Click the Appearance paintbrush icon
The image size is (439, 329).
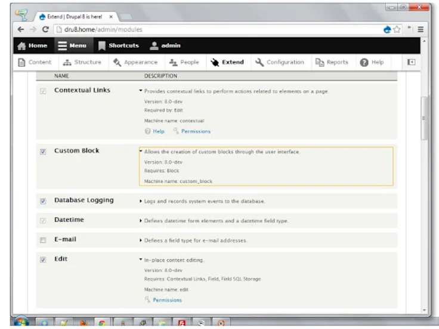[117, 62]
